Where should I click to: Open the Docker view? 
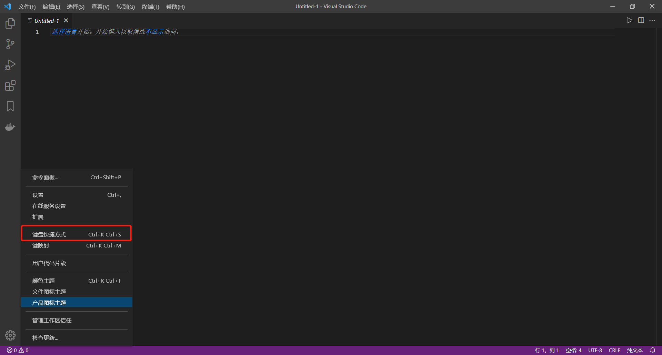(x=10, y=127)
